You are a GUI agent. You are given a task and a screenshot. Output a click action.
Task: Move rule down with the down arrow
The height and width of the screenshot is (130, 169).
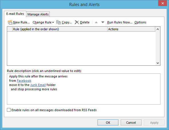click(103, 22)
